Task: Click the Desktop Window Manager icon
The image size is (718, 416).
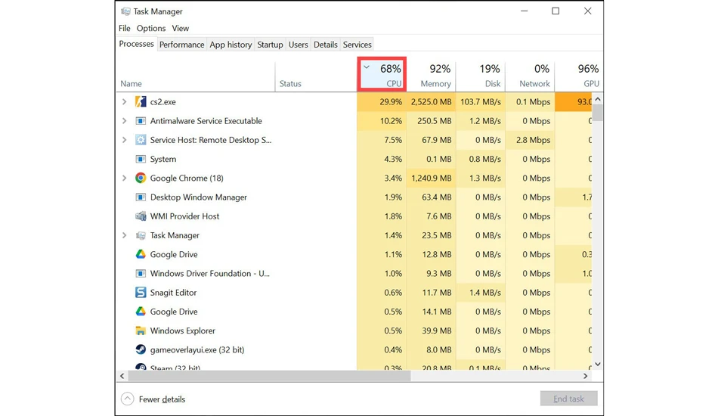Action: point(141,197)
